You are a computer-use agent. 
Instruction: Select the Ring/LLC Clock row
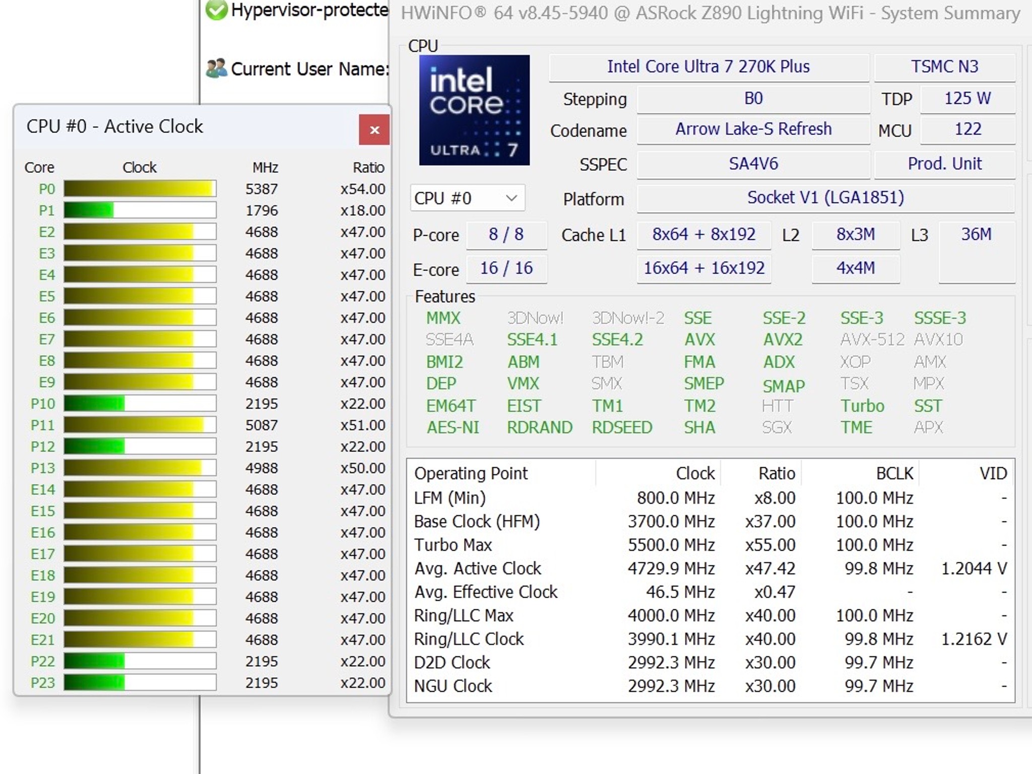pyautogui.click(x=710, y=639)
